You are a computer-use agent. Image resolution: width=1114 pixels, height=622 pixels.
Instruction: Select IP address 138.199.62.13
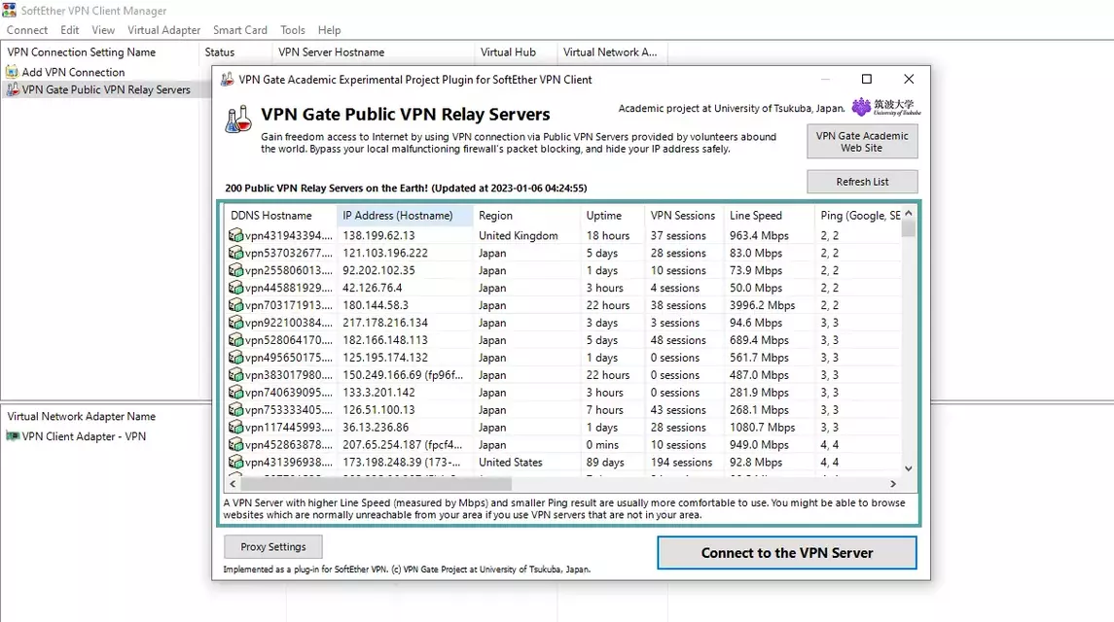tap(378, 235)
